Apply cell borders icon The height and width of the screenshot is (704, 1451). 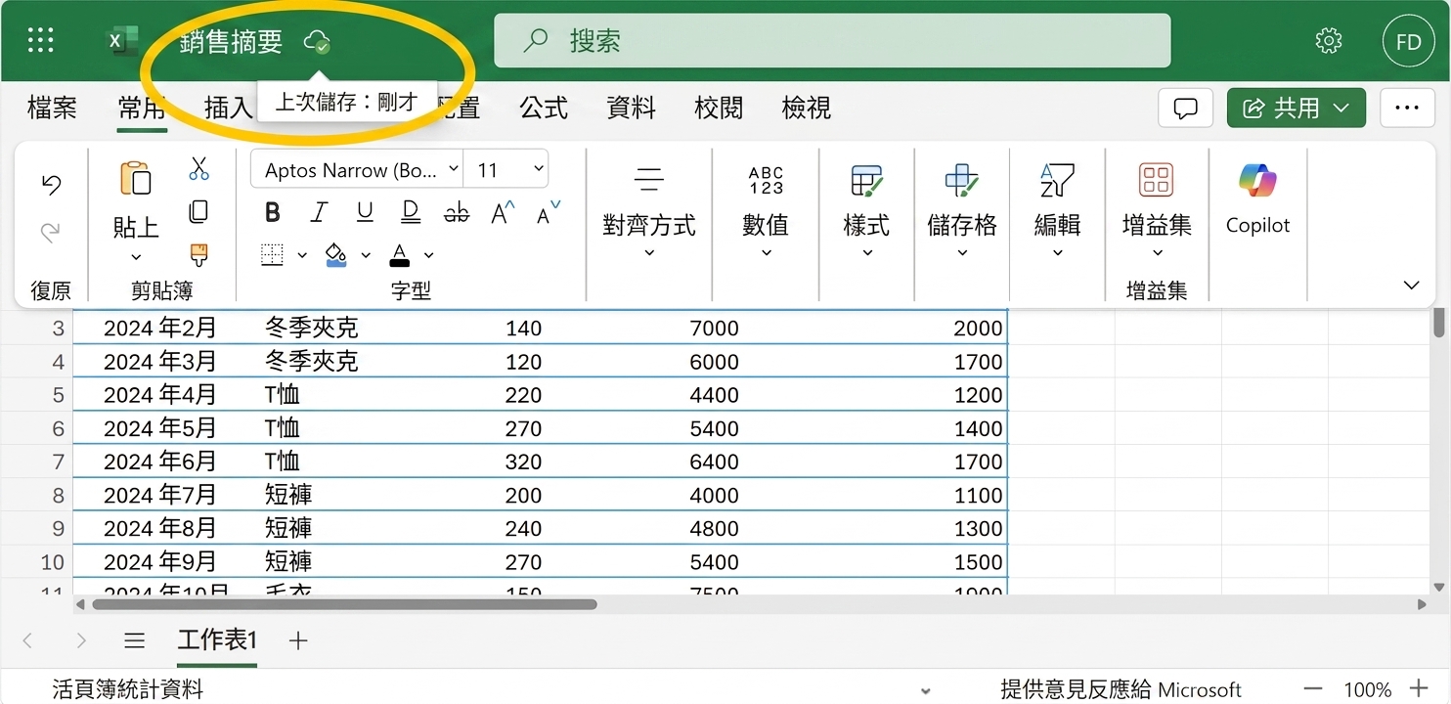(272, 255)
